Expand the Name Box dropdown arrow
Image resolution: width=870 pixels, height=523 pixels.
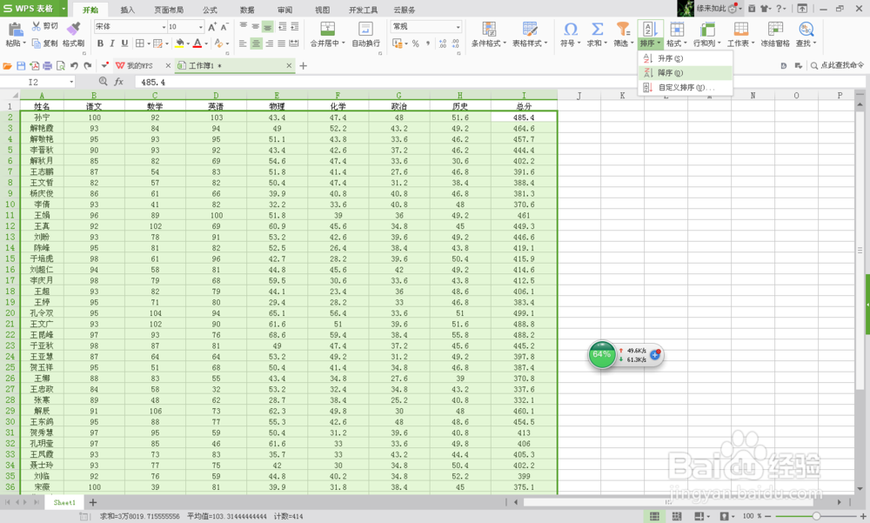71,82
